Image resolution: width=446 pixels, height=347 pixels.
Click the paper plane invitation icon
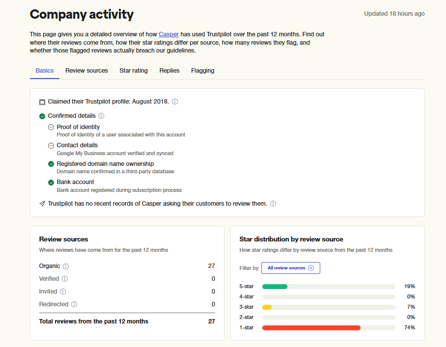click(42, 204)
